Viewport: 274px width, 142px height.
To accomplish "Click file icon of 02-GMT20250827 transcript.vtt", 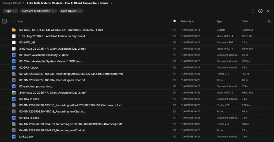I will tap(14, 74).
